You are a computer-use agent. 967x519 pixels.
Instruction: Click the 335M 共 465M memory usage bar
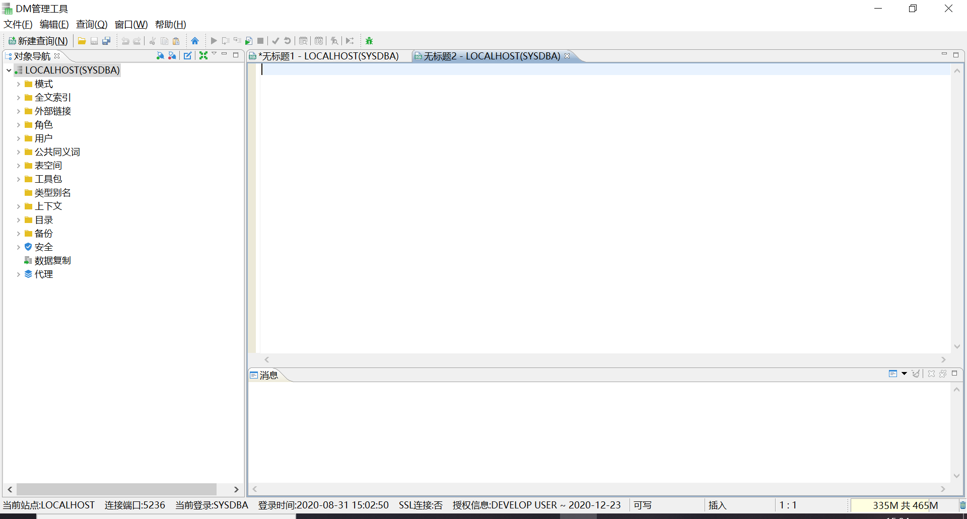click(905, 505)
